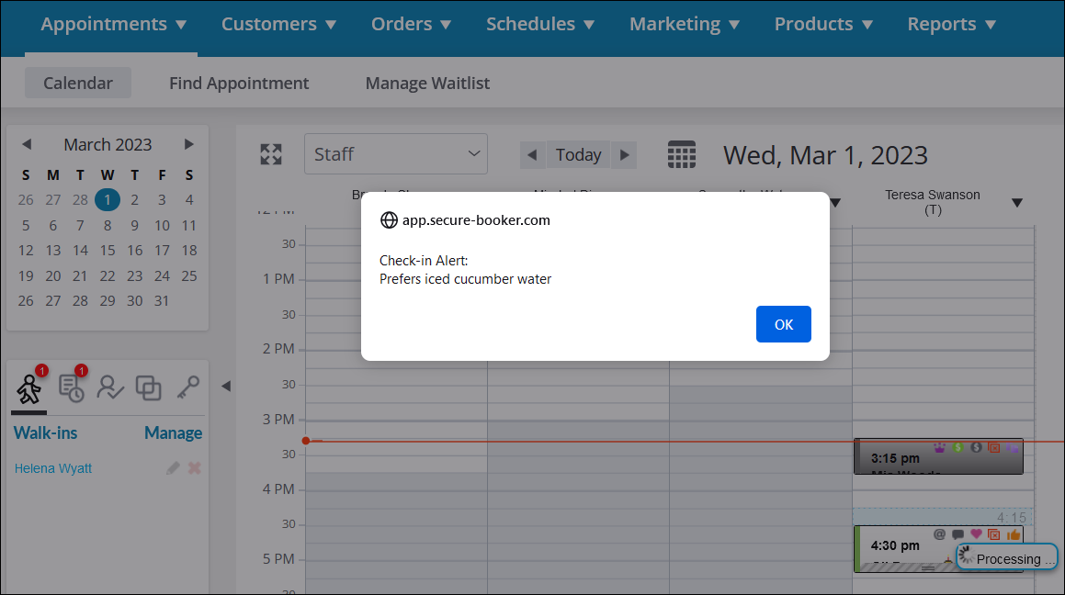Open Walk-ins panel running person icon

(29, 388)
